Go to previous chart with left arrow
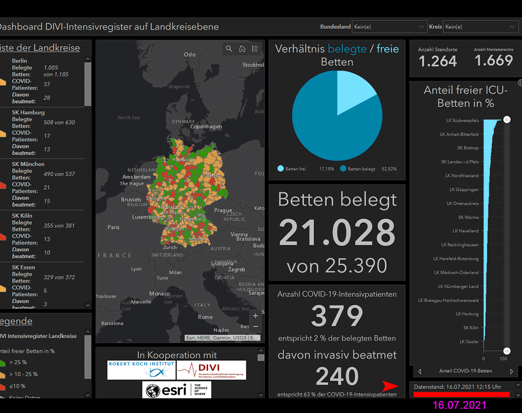This screenshot has width=522, height=413. (420, 371)
